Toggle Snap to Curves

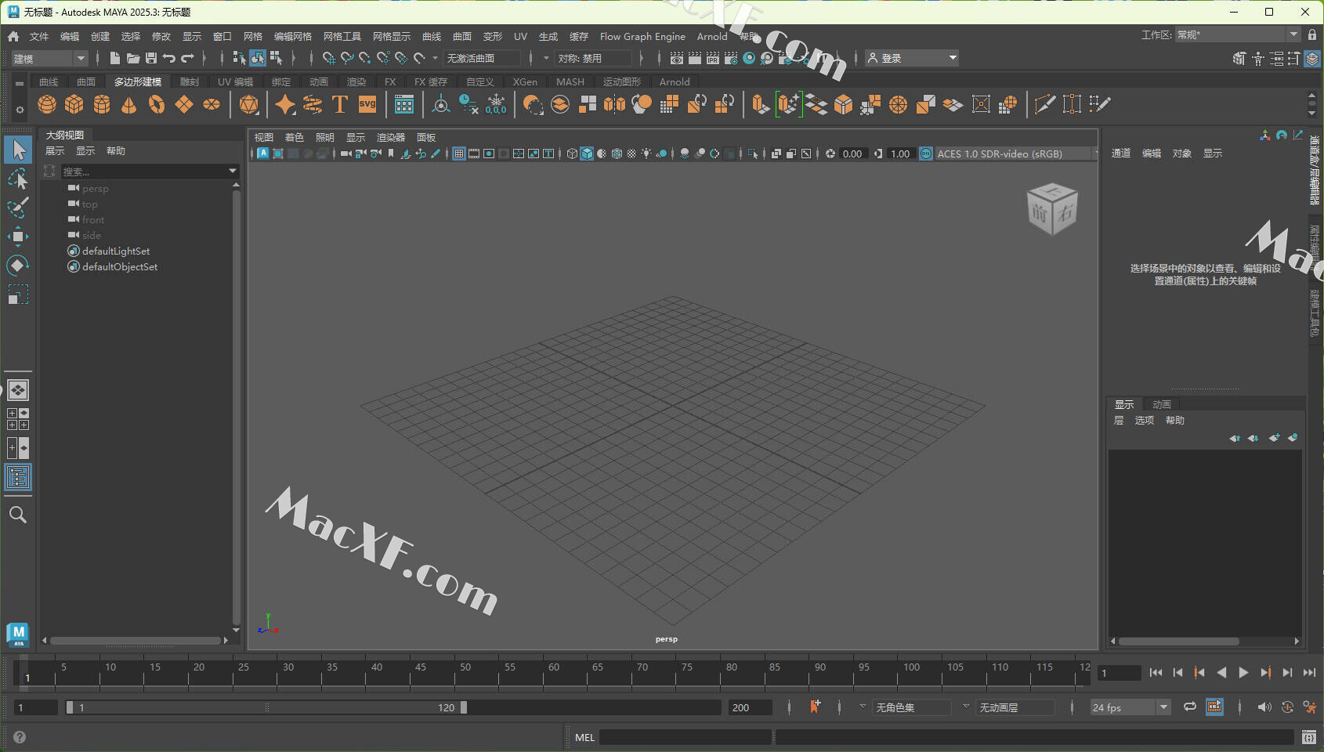347,58
